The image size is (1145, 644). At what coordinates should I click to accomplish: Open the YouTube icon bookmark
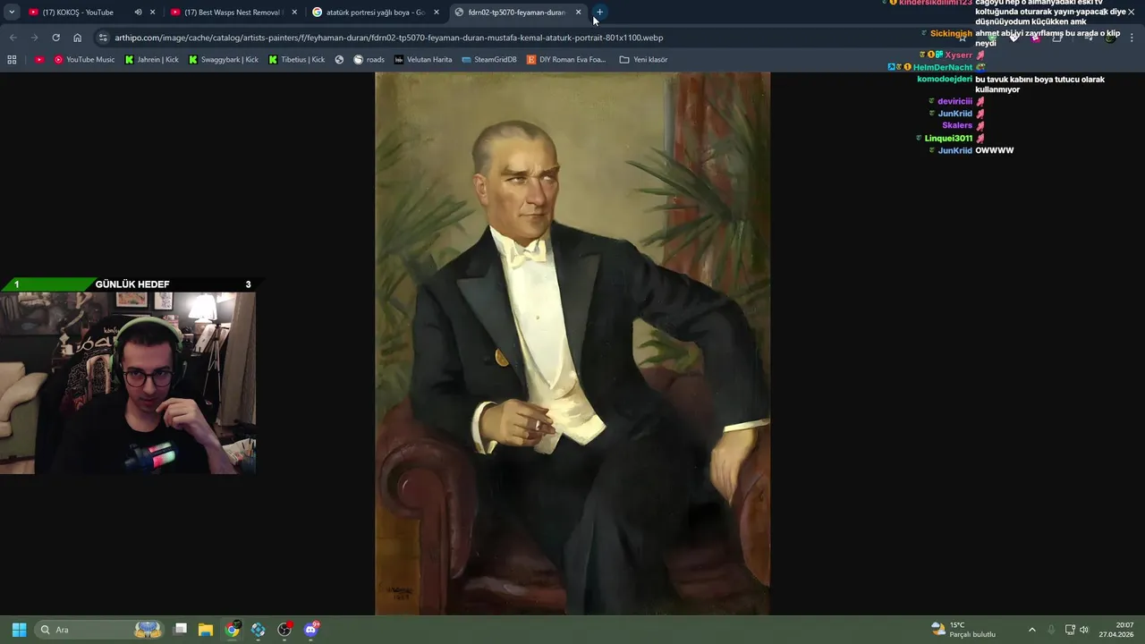[x=39, y=60]
